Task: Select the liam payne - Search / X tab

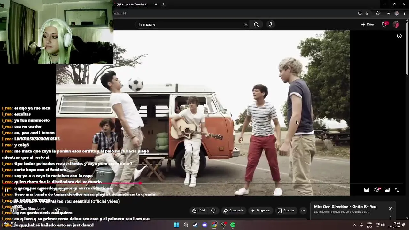Action: [134, 4]
